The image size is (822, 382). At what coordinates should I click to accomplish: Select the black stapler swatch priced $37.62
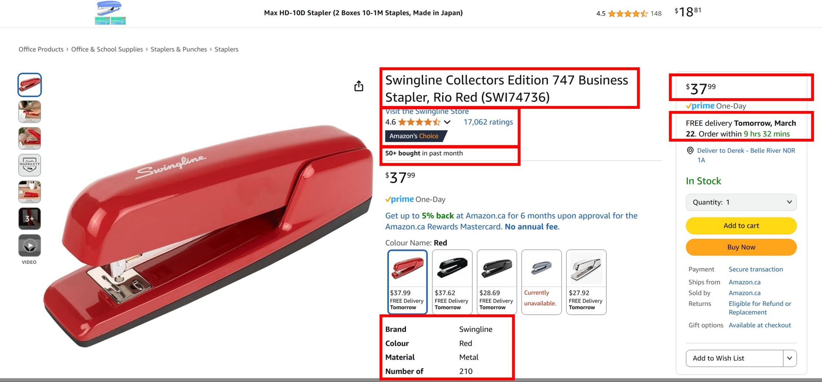[452, 282]
